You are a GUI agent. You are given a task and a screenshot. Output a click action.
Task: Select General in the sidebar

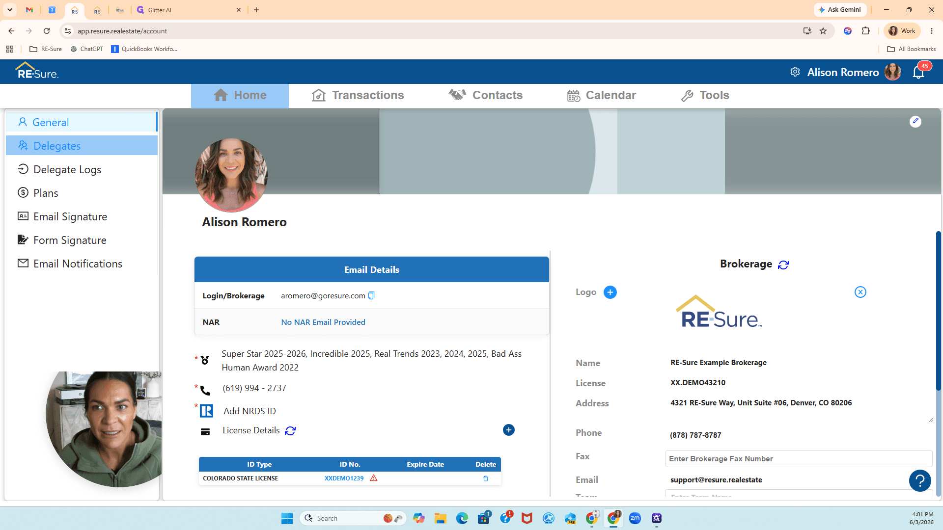(x=82, y=122)
